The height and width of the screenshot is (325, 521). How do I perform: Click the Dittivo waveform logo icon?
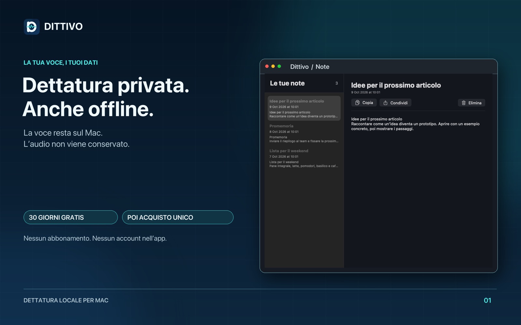[32, 27]
